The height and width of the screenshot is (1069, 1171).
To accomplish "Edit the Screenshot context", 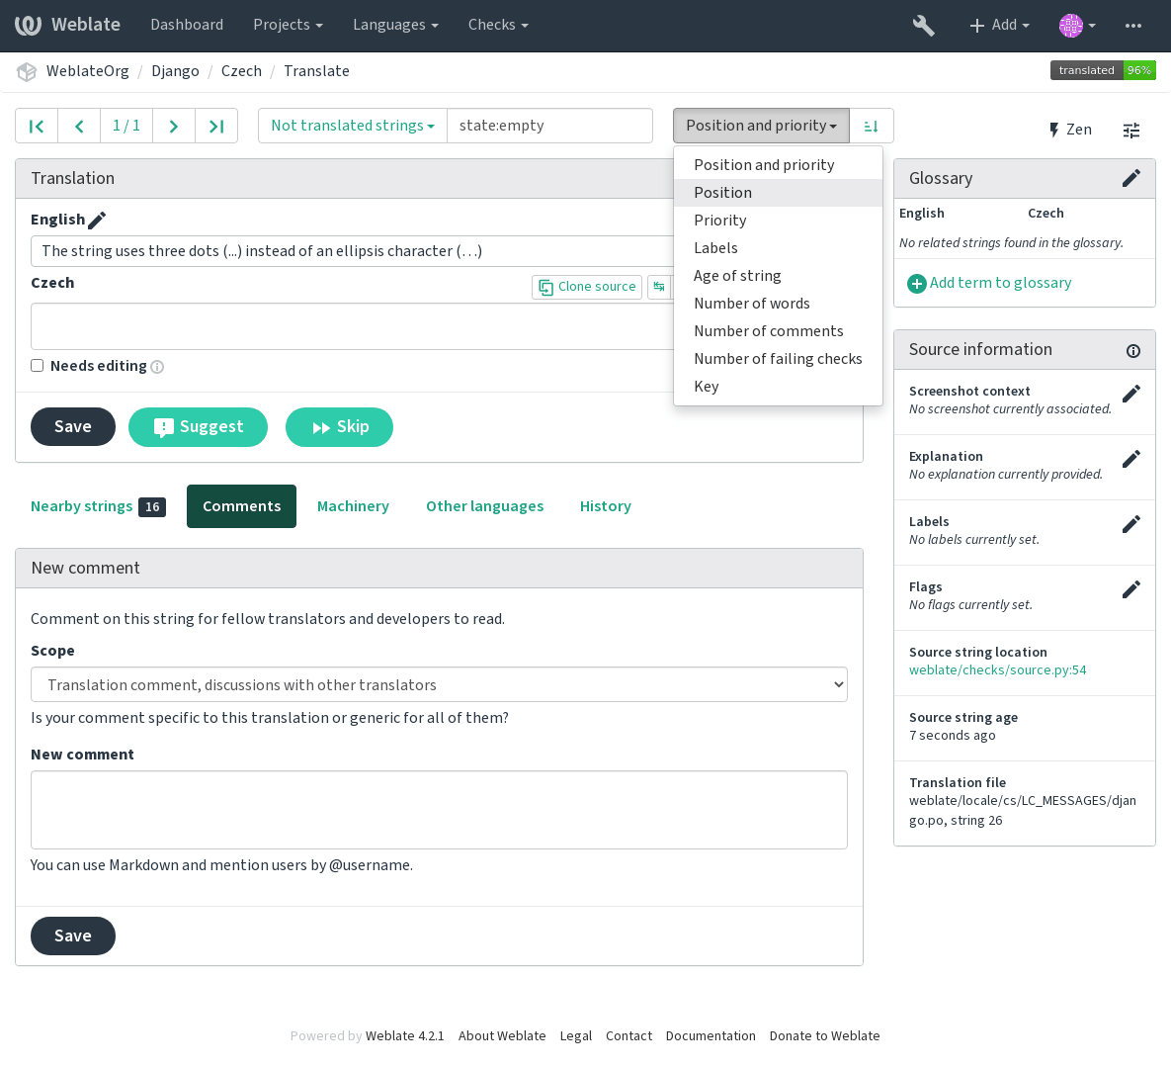I will click(x=1131, y=394).
